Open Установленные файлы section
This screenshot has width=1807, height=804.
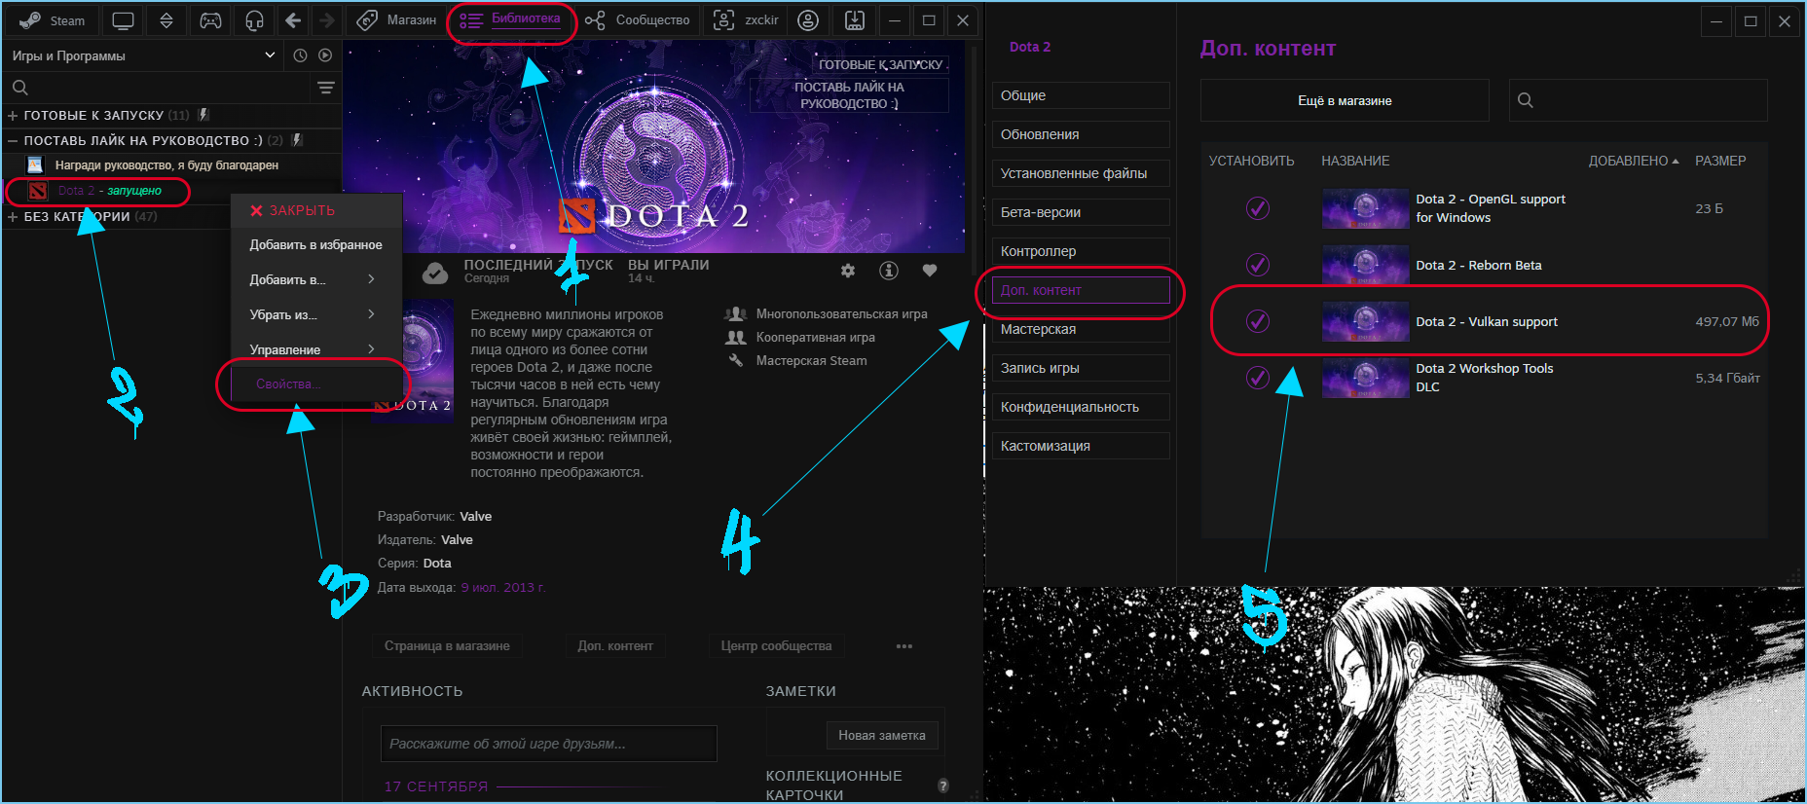pos(1081,173)
